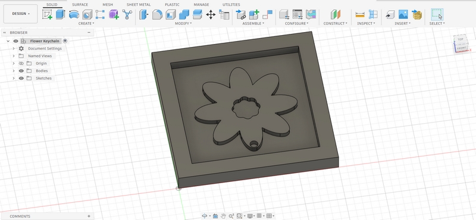Switch to the MANAGE tab
Image resolution: width=476 pixels, height=220 pixels.
click(201, 5)
